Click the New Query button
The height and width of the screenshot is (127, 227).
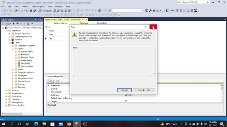[x=45, y=11]
